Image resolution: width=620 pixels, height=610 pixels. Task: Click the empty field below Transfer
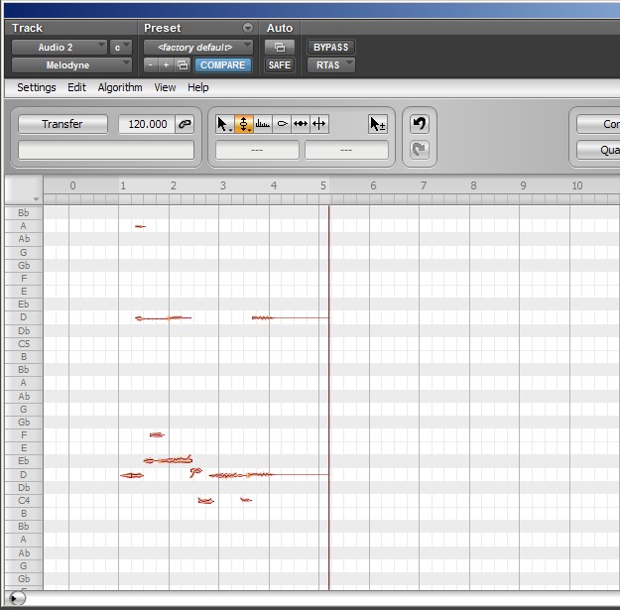[106, 150]
